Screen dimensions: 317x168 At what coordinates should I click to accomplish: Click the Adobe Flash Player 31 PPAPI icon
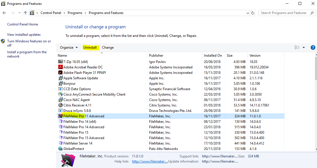[x=61, y=72]
